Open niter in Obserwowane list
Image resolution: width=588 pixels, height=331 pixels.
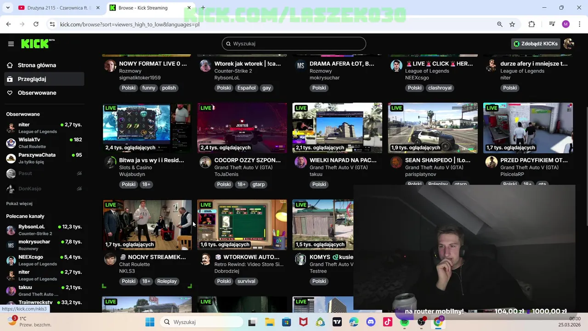tap(44, 128)
